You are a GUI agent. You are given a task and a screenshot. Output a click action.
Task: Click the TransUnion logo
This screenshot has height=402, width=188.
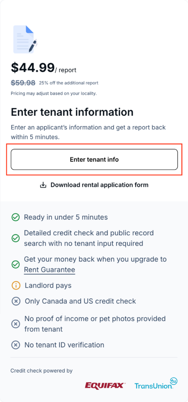[156, 384]
